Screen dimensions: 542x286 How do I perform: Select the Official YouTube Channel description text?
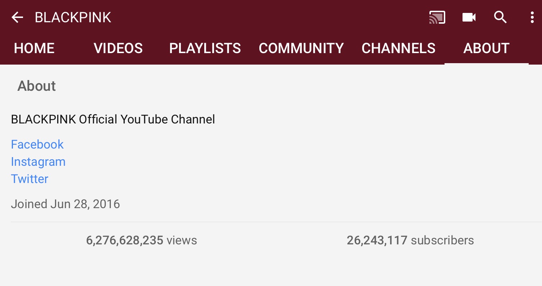pos(113,119)
